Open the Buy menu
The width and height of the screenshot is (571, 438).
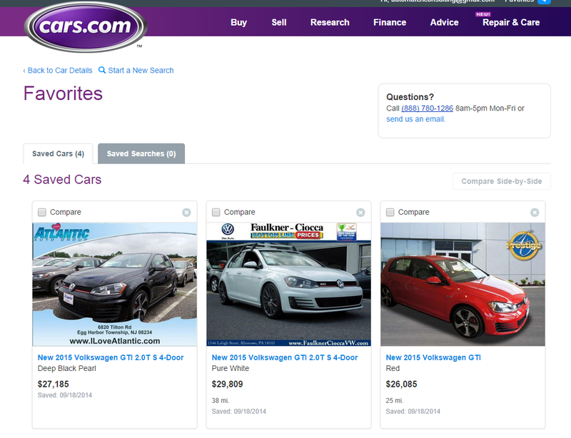[239, 23]
